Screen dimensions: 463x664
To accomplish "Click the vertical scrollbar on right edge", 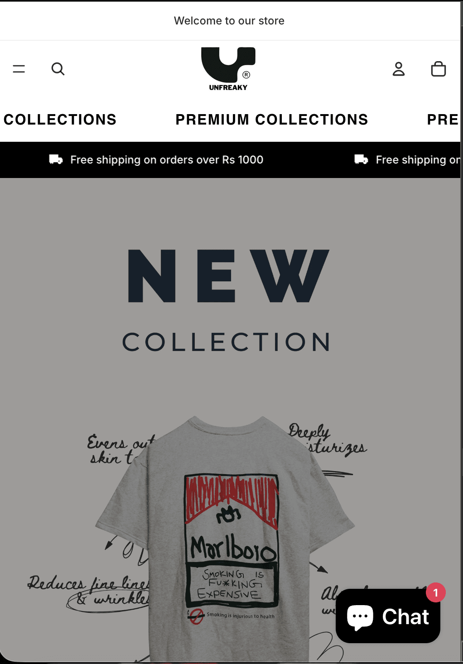I will click(x=462, y=332).
